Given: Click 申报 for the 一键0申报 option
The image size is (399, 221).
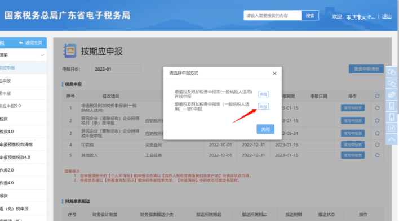Looking at the screenshot, I should 263,107.
